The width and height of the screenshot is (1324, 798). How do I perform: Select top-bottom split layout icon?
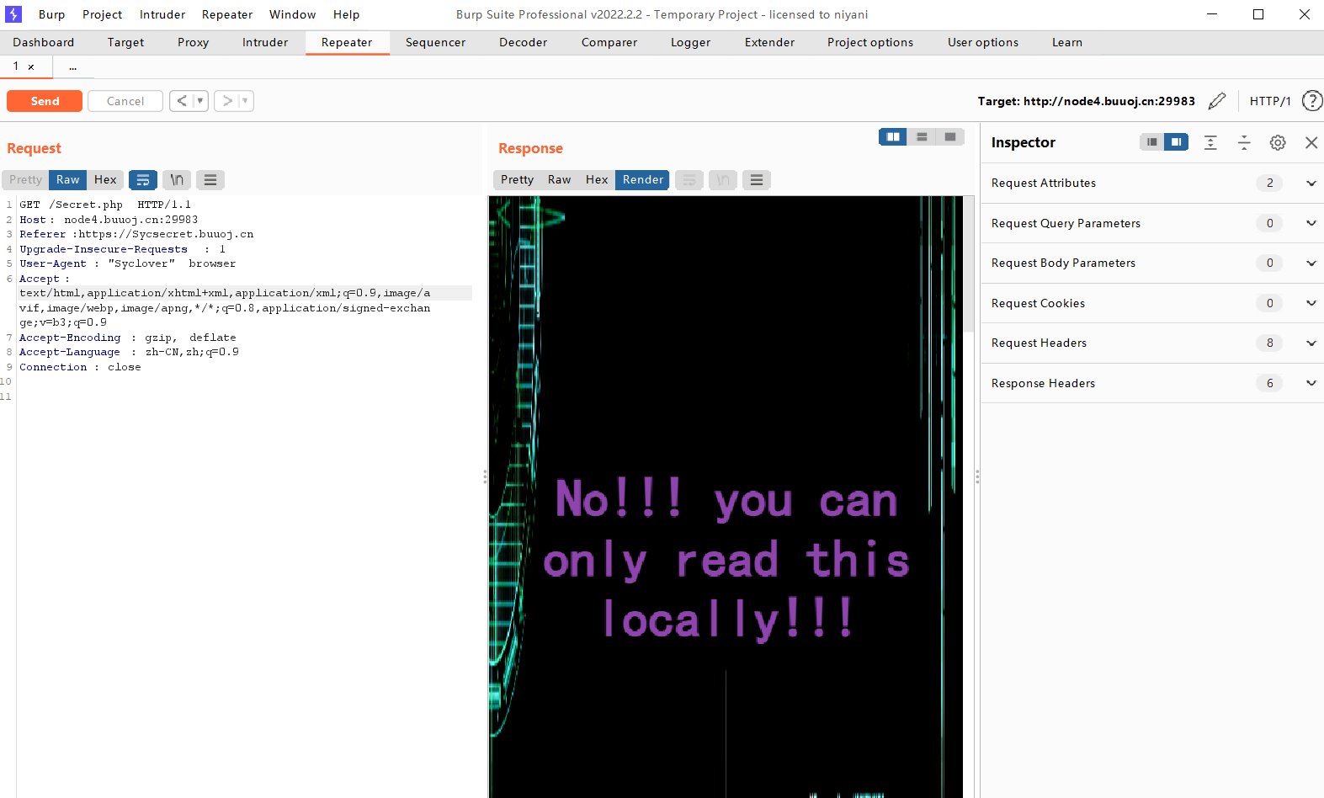922,136
